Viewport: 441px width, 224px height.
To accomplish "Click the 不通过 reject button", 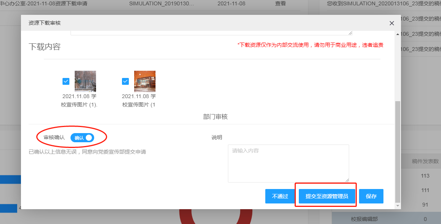I will 280,196.
